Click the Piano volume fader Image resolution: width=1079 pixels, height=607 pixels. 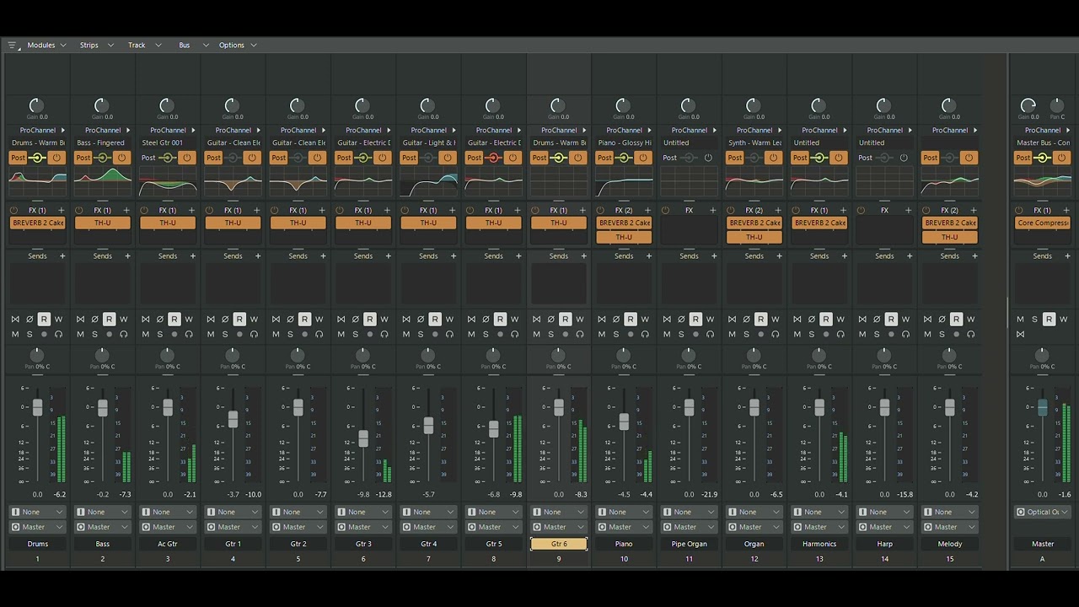pos(624,422)
